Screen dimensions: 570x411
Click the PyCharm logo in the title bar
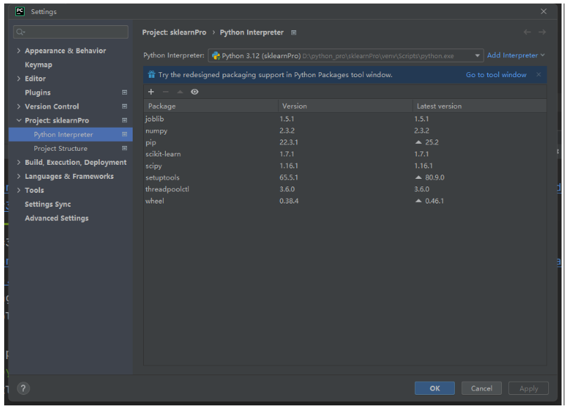pos(20,12)
